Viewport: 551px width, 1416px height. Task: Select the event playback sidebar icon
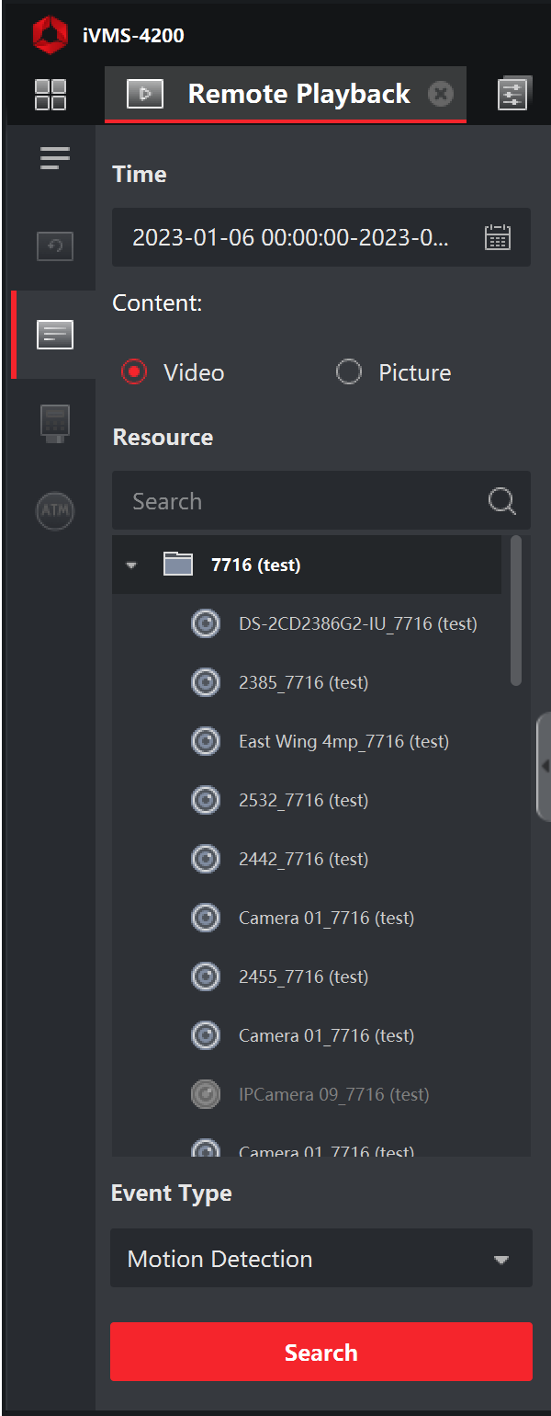[x=54, y=335]
